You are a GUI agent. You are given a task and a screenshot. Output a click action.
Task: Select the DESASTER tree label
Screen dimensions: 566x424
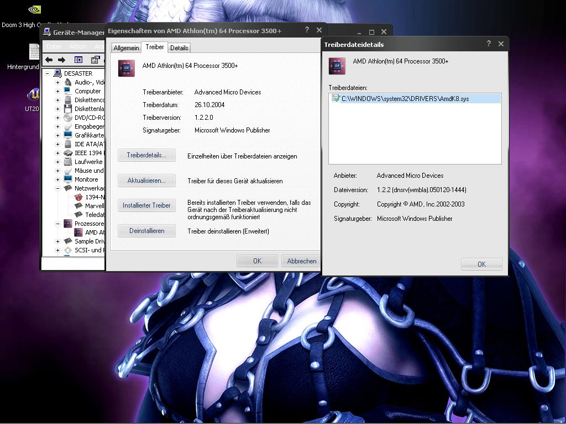tap(78, 73)
